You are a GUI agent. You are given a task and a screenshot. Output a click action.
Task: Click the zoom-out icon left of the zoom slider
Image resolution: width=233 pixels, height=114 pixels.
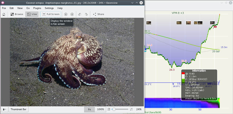pyautogui.click(x=109, y=109)
